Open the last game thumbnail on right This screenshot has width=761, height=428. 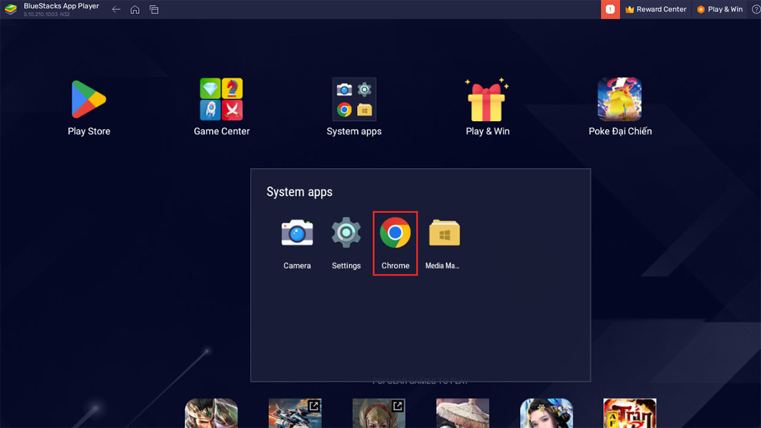click(630, 413)
